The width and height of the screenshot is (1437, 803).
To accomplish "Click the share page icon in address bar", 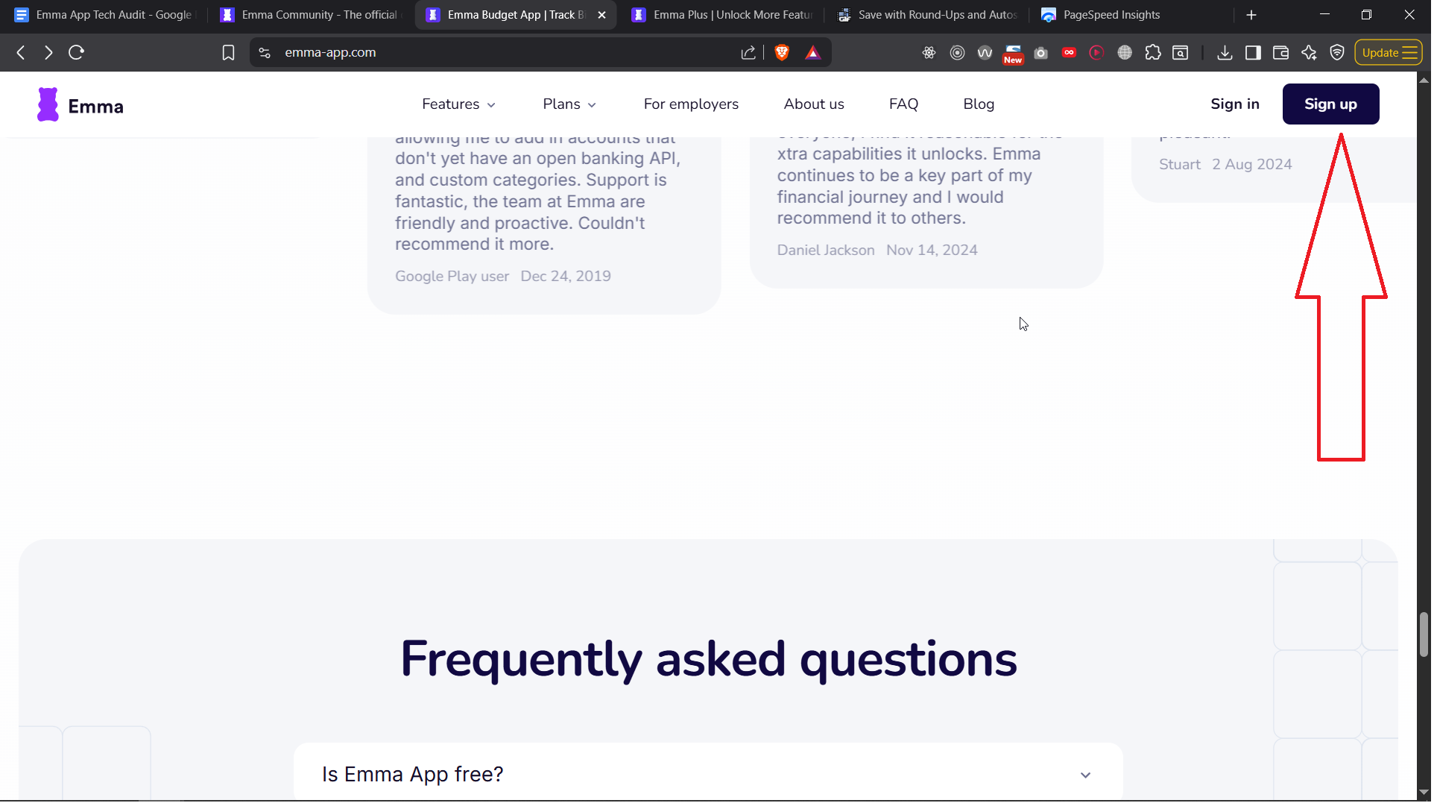I will click(748, 52).
